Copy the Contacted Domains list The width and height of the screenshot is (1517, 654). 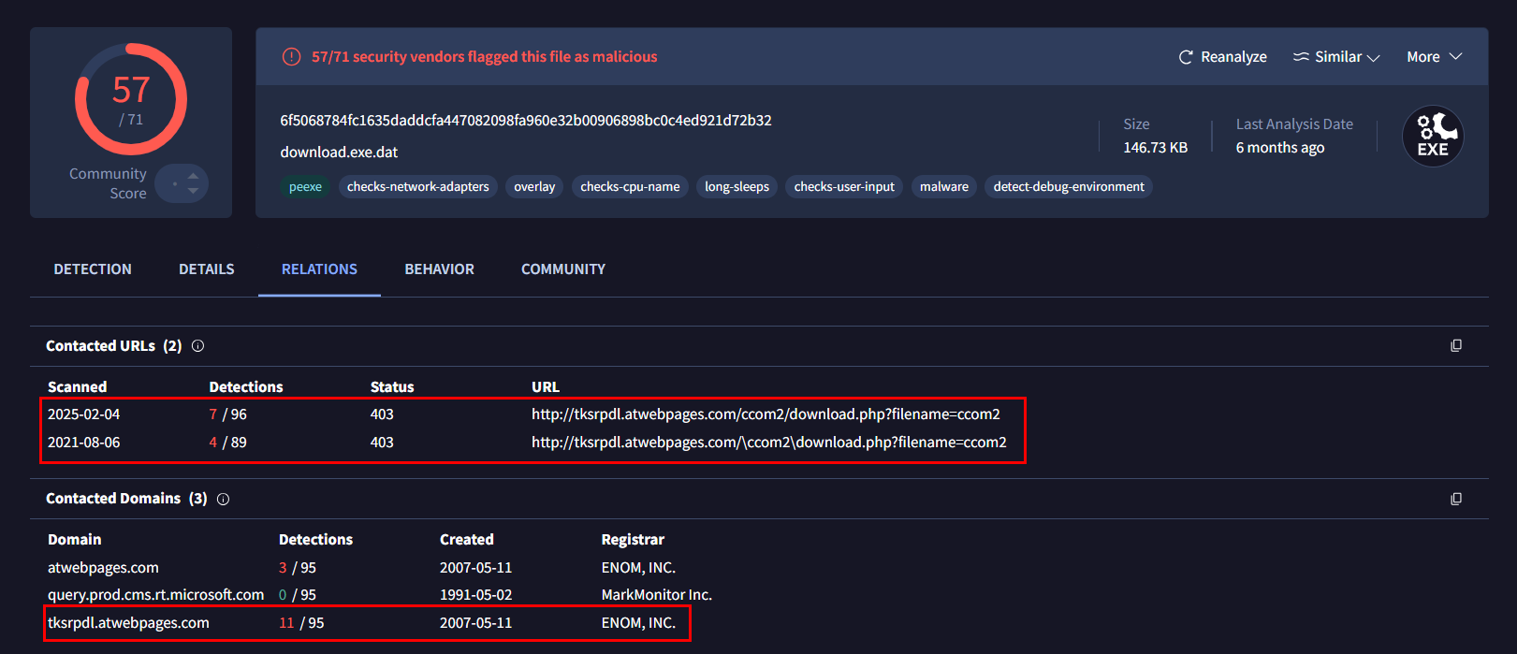click(1455, 500)
